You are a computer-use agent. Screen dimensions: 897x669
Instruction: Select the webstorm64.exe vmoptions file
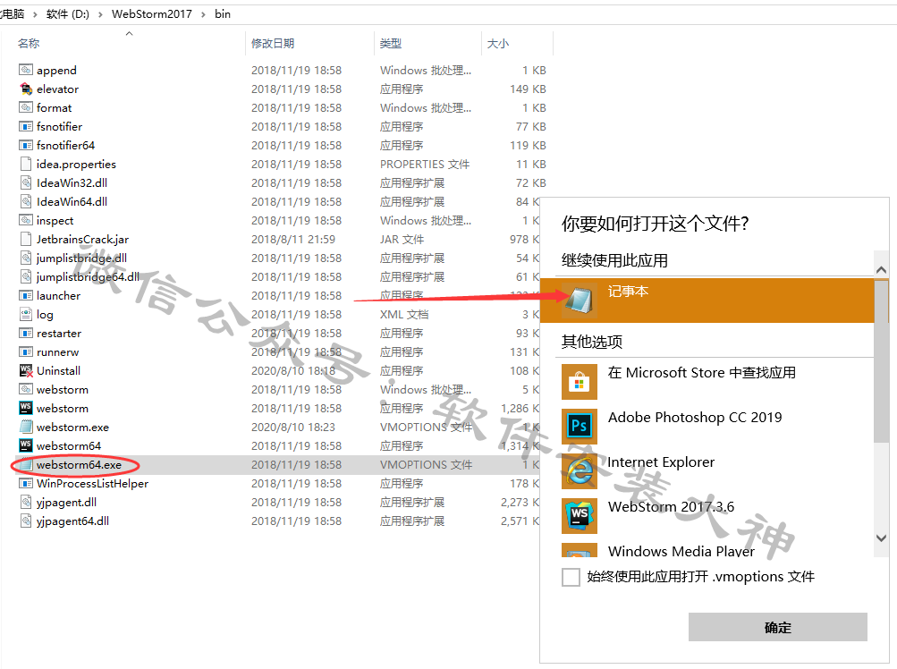tap(79, 465)
